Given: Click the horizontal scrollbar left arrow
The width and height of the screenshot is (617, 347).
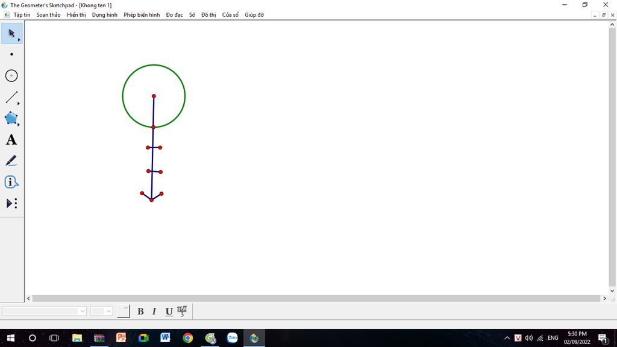Looking at the screenshot, I should [x=28, y=299].
